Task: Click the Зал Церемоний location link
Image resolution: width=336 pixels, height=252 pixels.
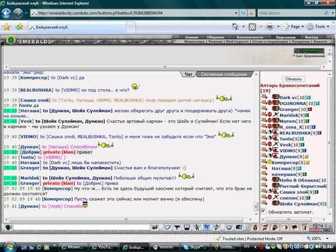Action: [x=310, y=56]
